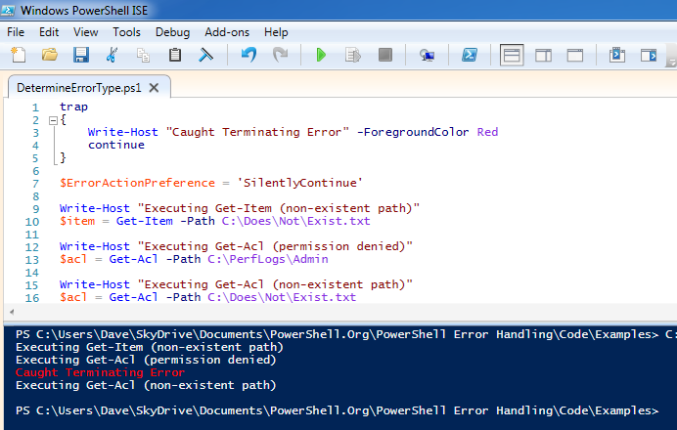This screenshot has width=677, height=430.
Task: Show the script pane maximized
Action: [575, 56]
